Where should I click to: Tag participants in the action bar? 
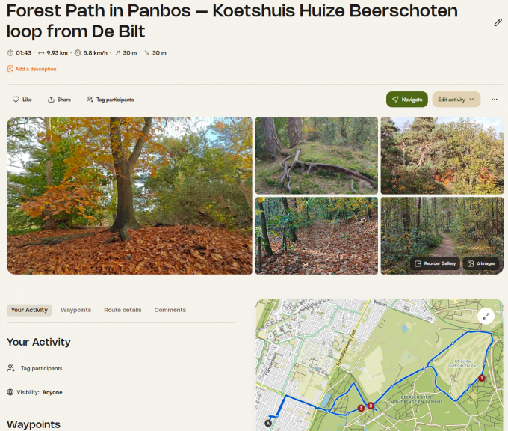110,100
